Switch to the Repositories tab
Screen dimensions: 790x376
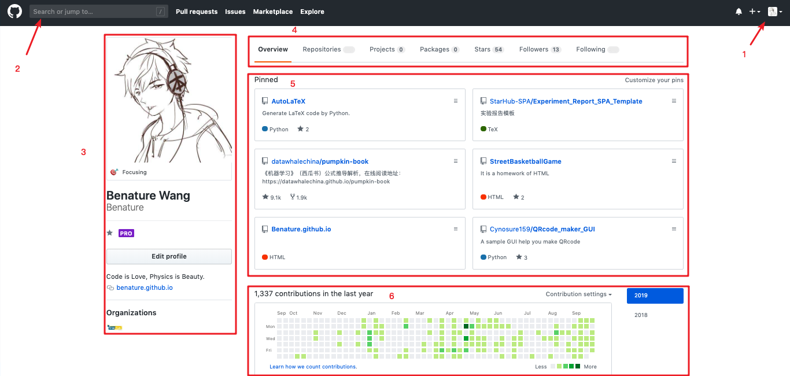pyautogui.click(x=322, y=50)
